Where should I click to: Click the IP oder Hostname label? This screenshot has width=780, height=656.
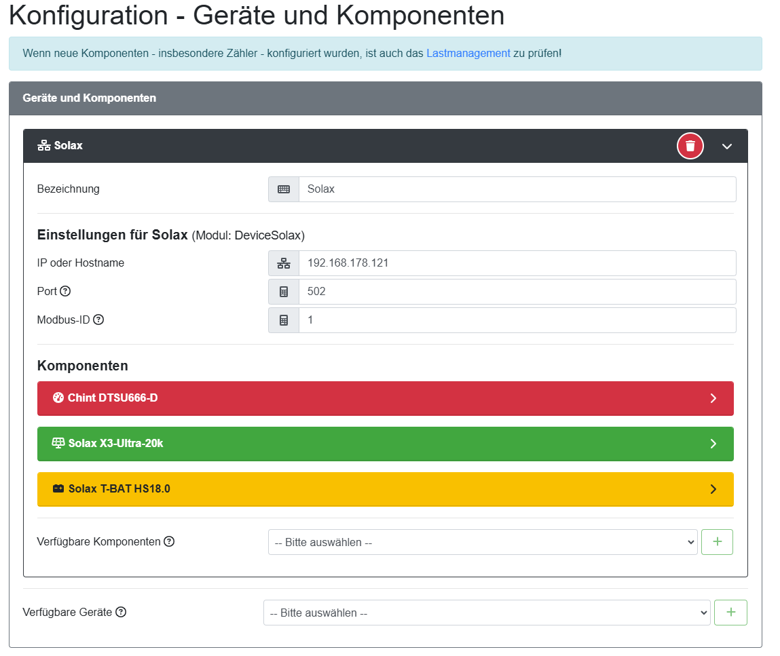(81, 263)
